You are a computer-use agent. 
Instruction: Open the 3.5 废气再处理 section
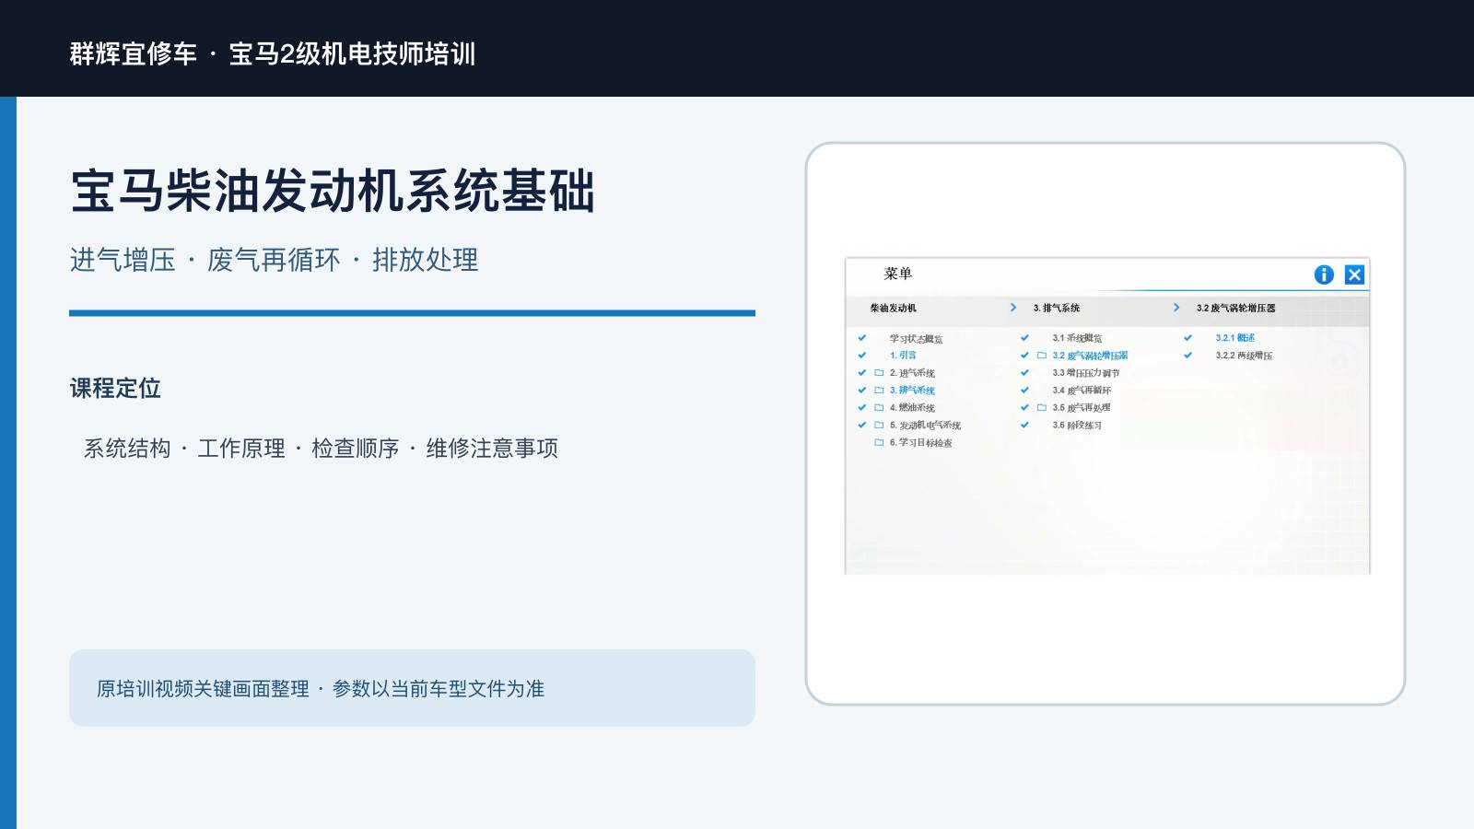click(1082, 407)
